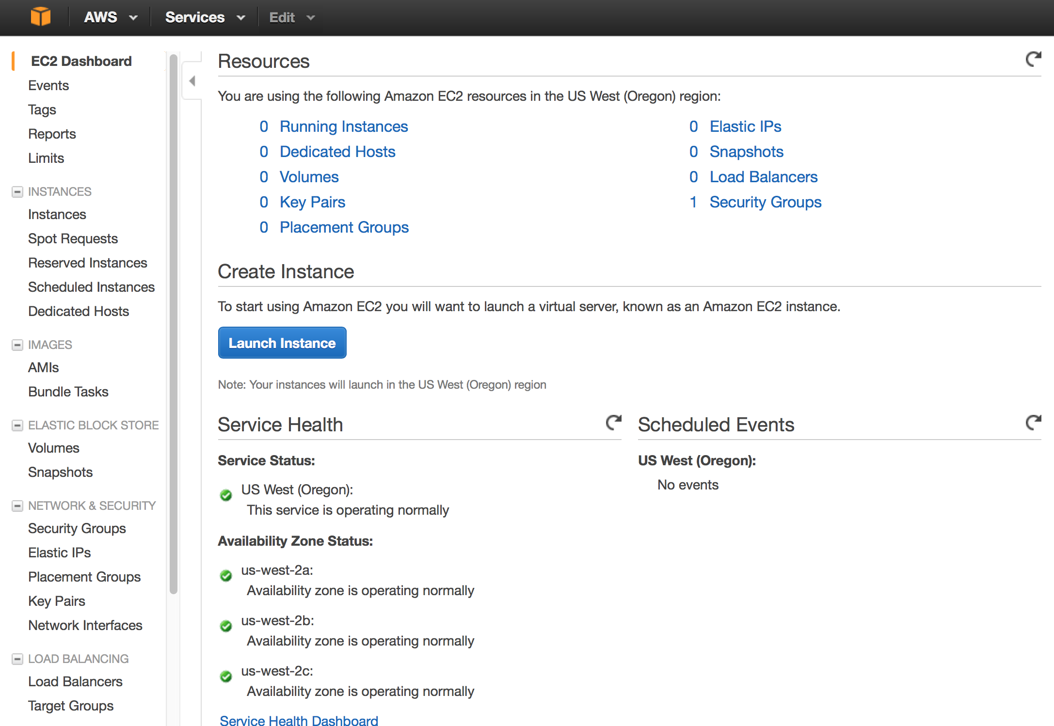Open the Security Groups resource link
Image resolution: width=1054 pixels, height=726 pixels.
(766, 203)
